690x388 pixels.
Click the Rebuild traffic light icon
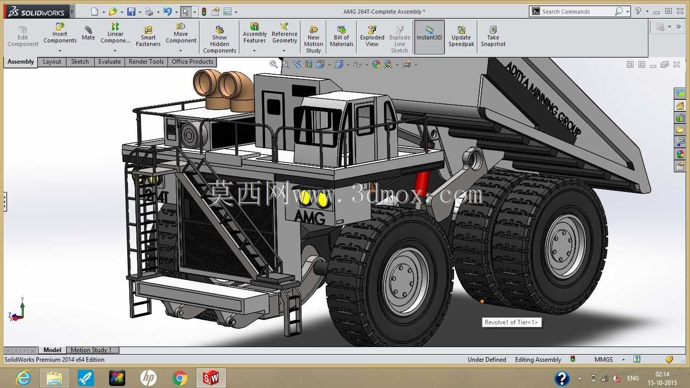(204, 12)
